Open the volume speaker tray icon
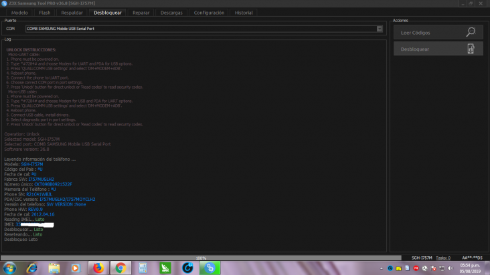 pyautogui.click(x=451, y=268)
